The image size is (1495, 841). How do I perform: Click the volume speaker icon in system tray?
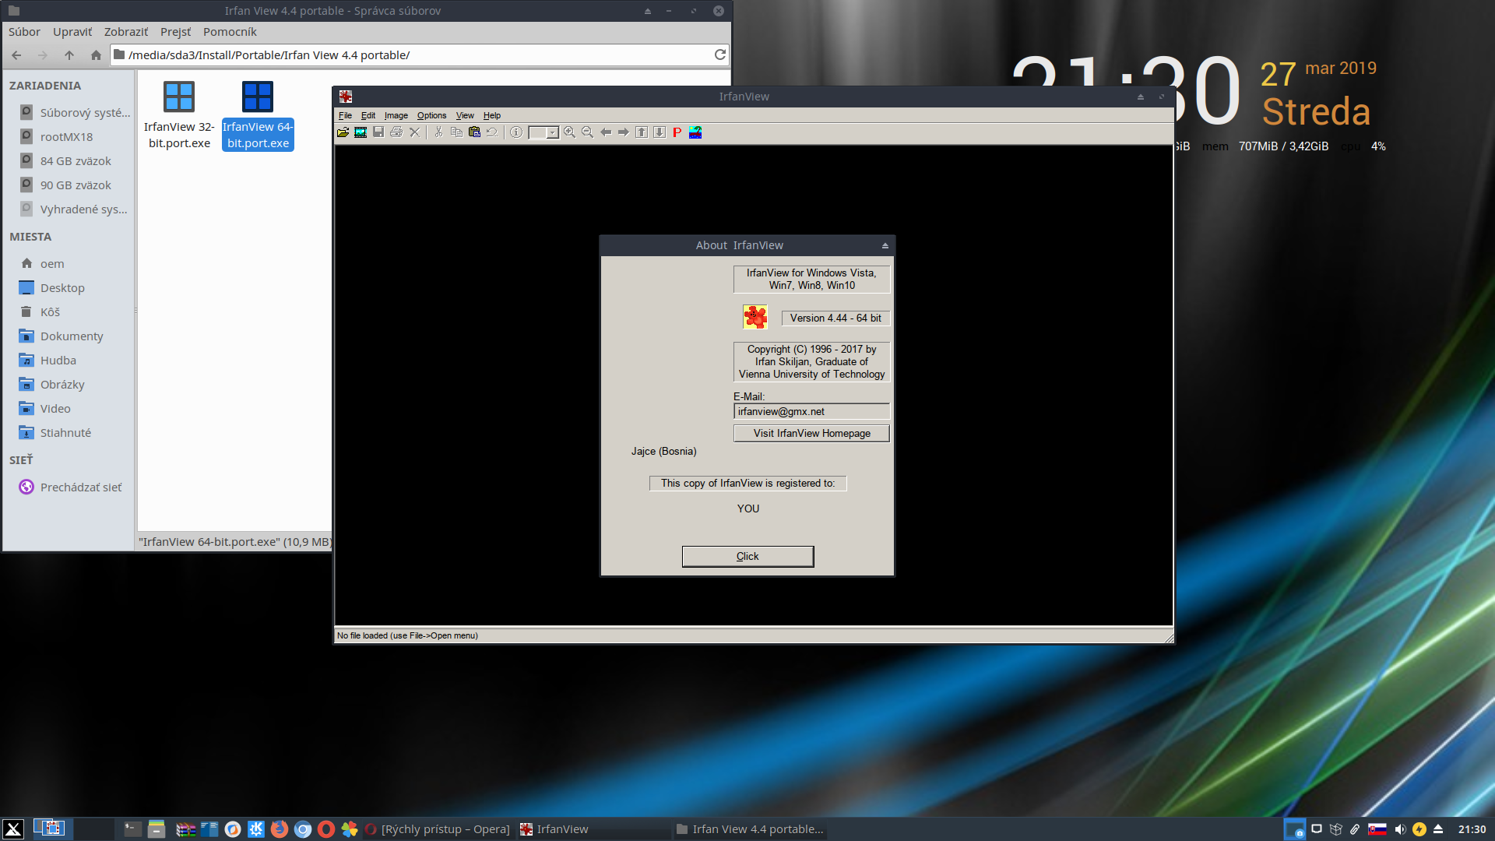coord(1399,829)
